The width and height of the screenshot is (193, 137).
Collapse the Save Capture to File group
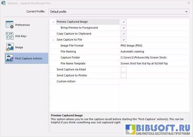[53, 40]
